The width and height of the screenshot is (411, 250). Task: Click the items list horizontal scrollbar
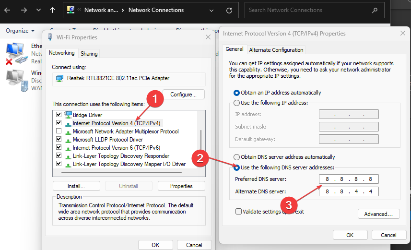point(122,172)
